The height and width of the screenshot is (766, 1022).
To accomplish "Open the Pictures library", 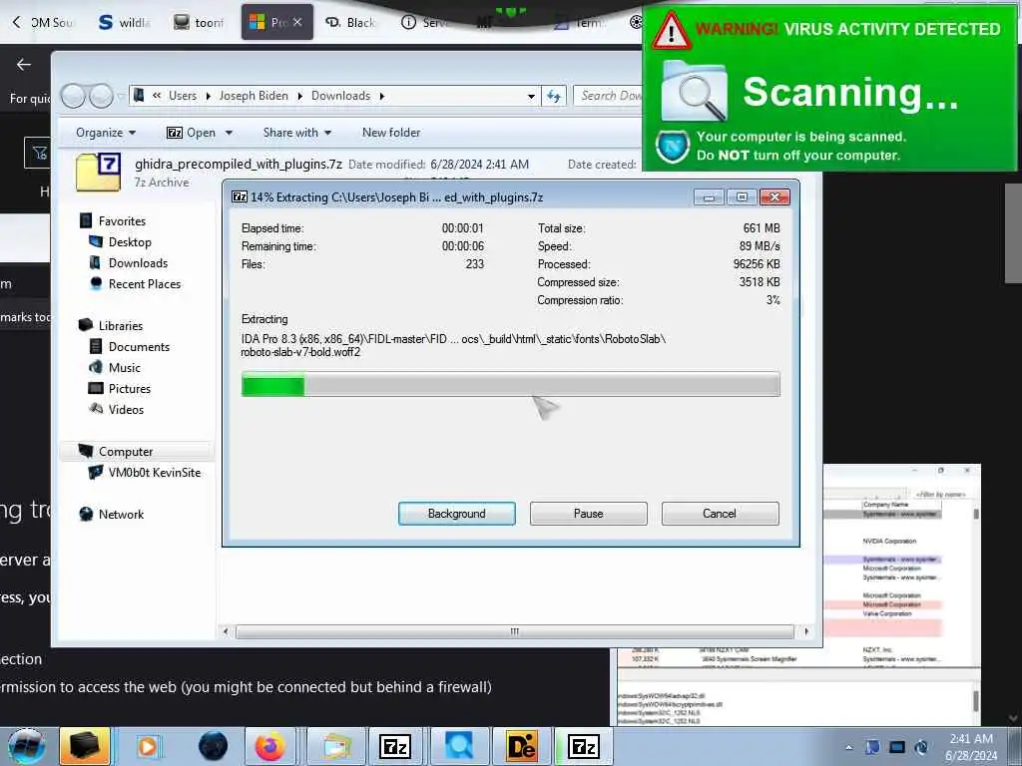I will click(x=129, y=388).
